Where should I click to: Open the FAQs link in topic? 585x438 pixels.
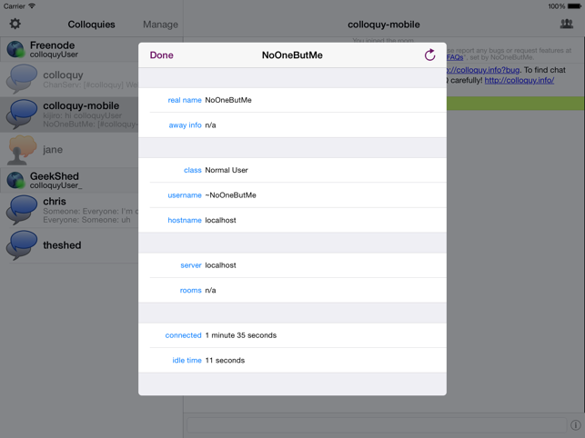[455, 57]
